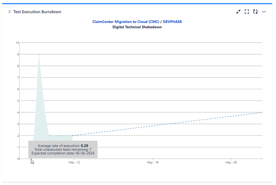
Task: Click the Test Execution Burndown title
Action: pyautogui.click(x=37, y=12)
